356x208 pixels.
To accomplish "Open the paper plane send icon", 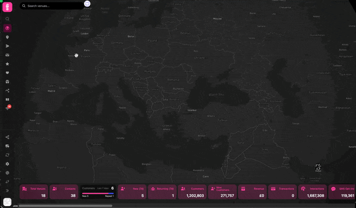I will click(x=7, y=46).
